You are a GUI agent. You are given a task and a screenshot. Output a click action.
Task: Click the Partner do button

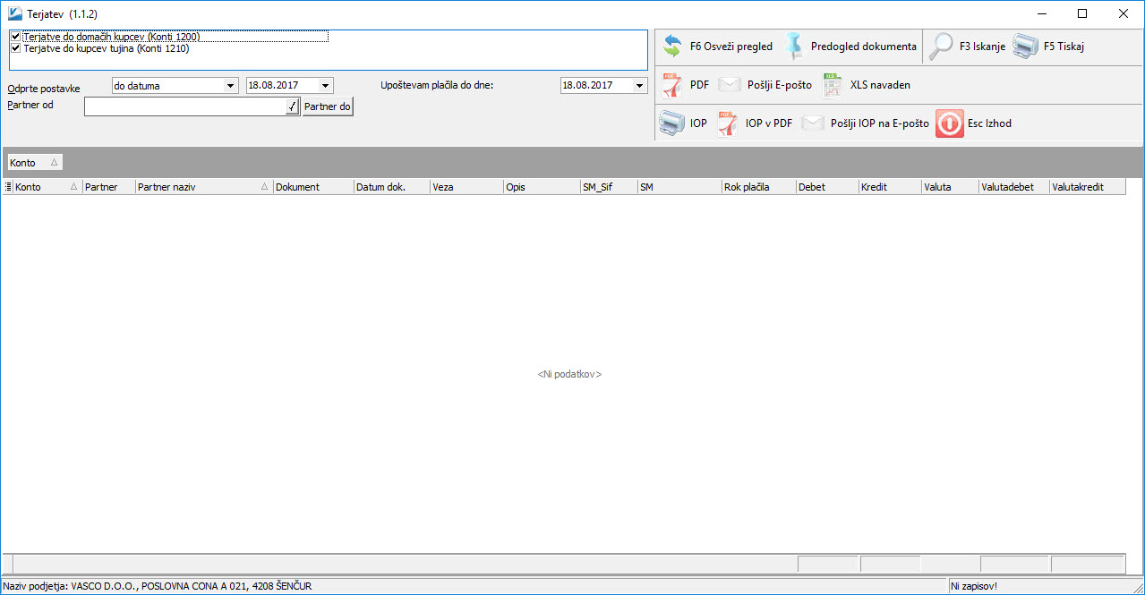pos(328,106)
